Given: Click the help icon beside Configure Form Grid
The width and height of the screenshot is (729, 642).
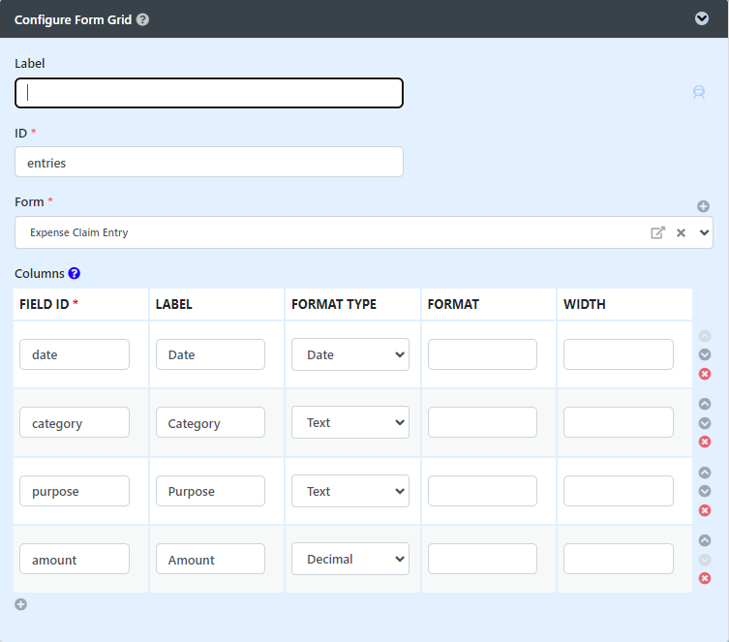Looking at the screenshot, I should (143, 19).
